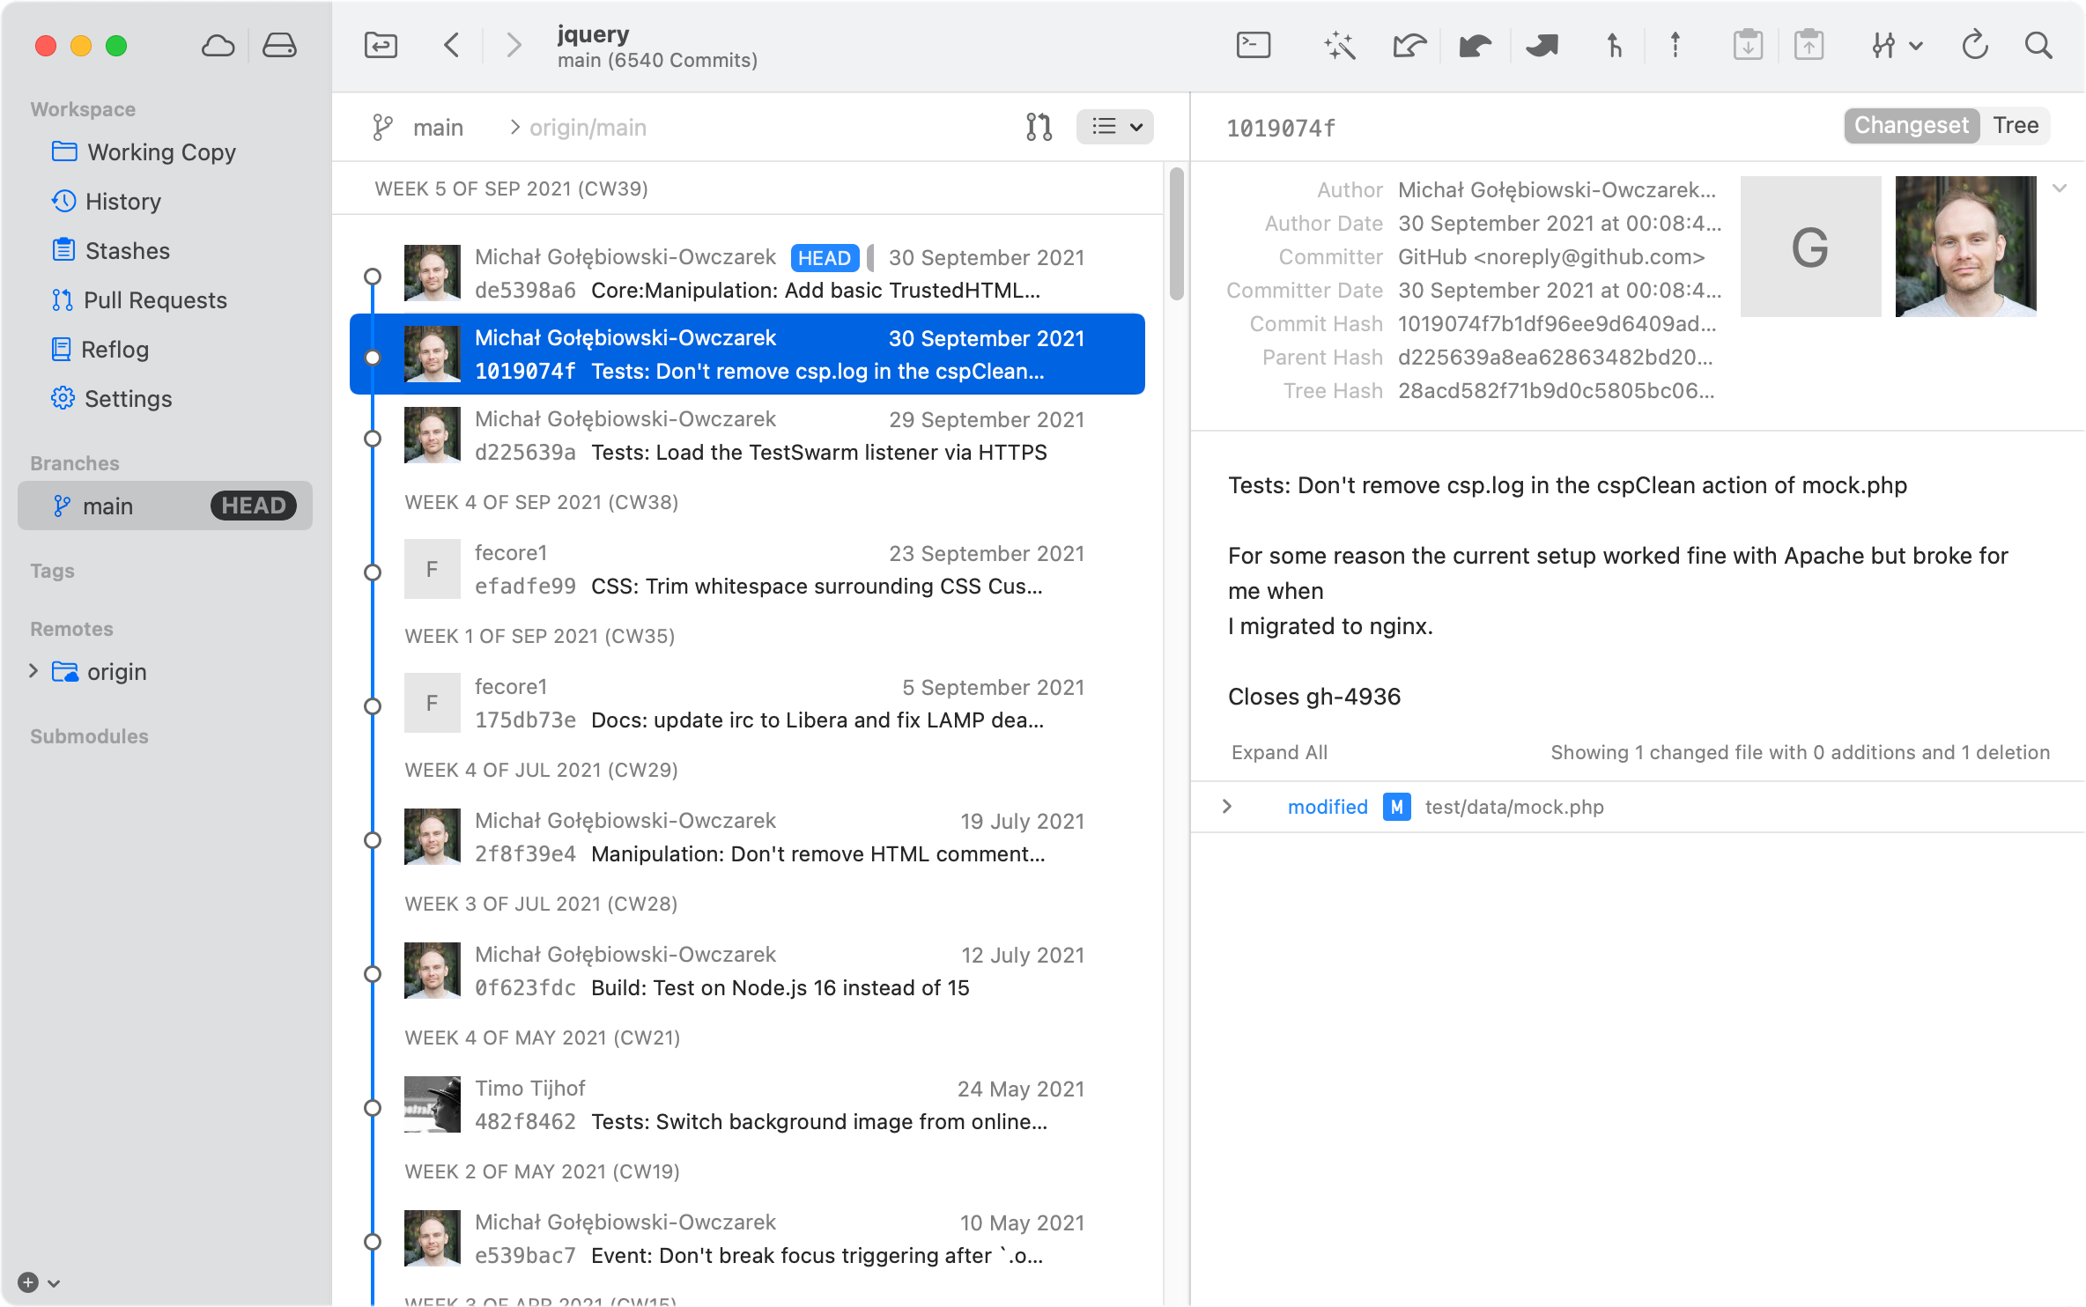Expand the origin remote

[x=33, y=671]
